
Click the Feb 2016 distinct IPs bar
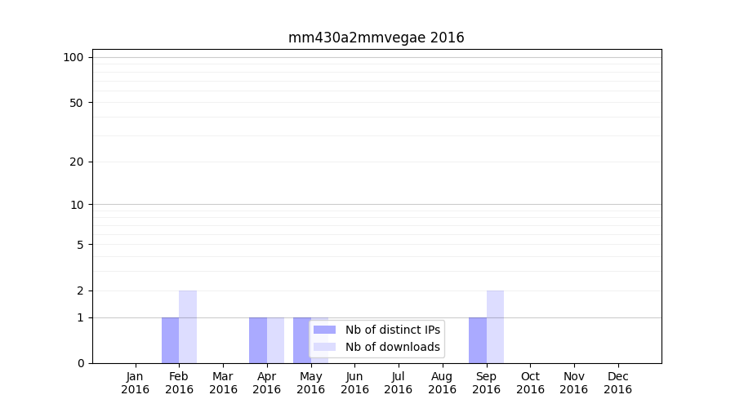click(170, 340)
